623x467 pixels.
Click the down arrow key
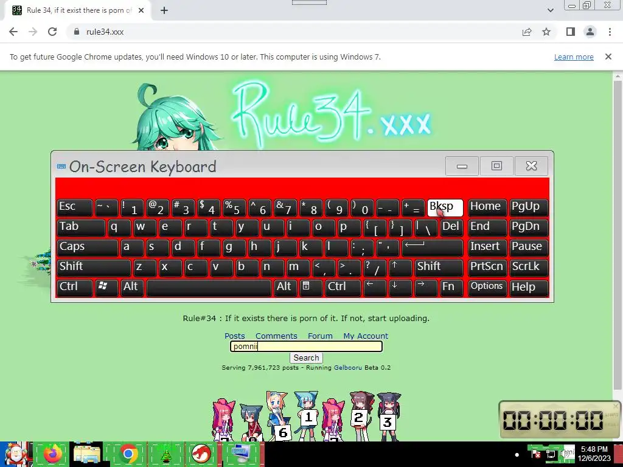tap(400, 288)
